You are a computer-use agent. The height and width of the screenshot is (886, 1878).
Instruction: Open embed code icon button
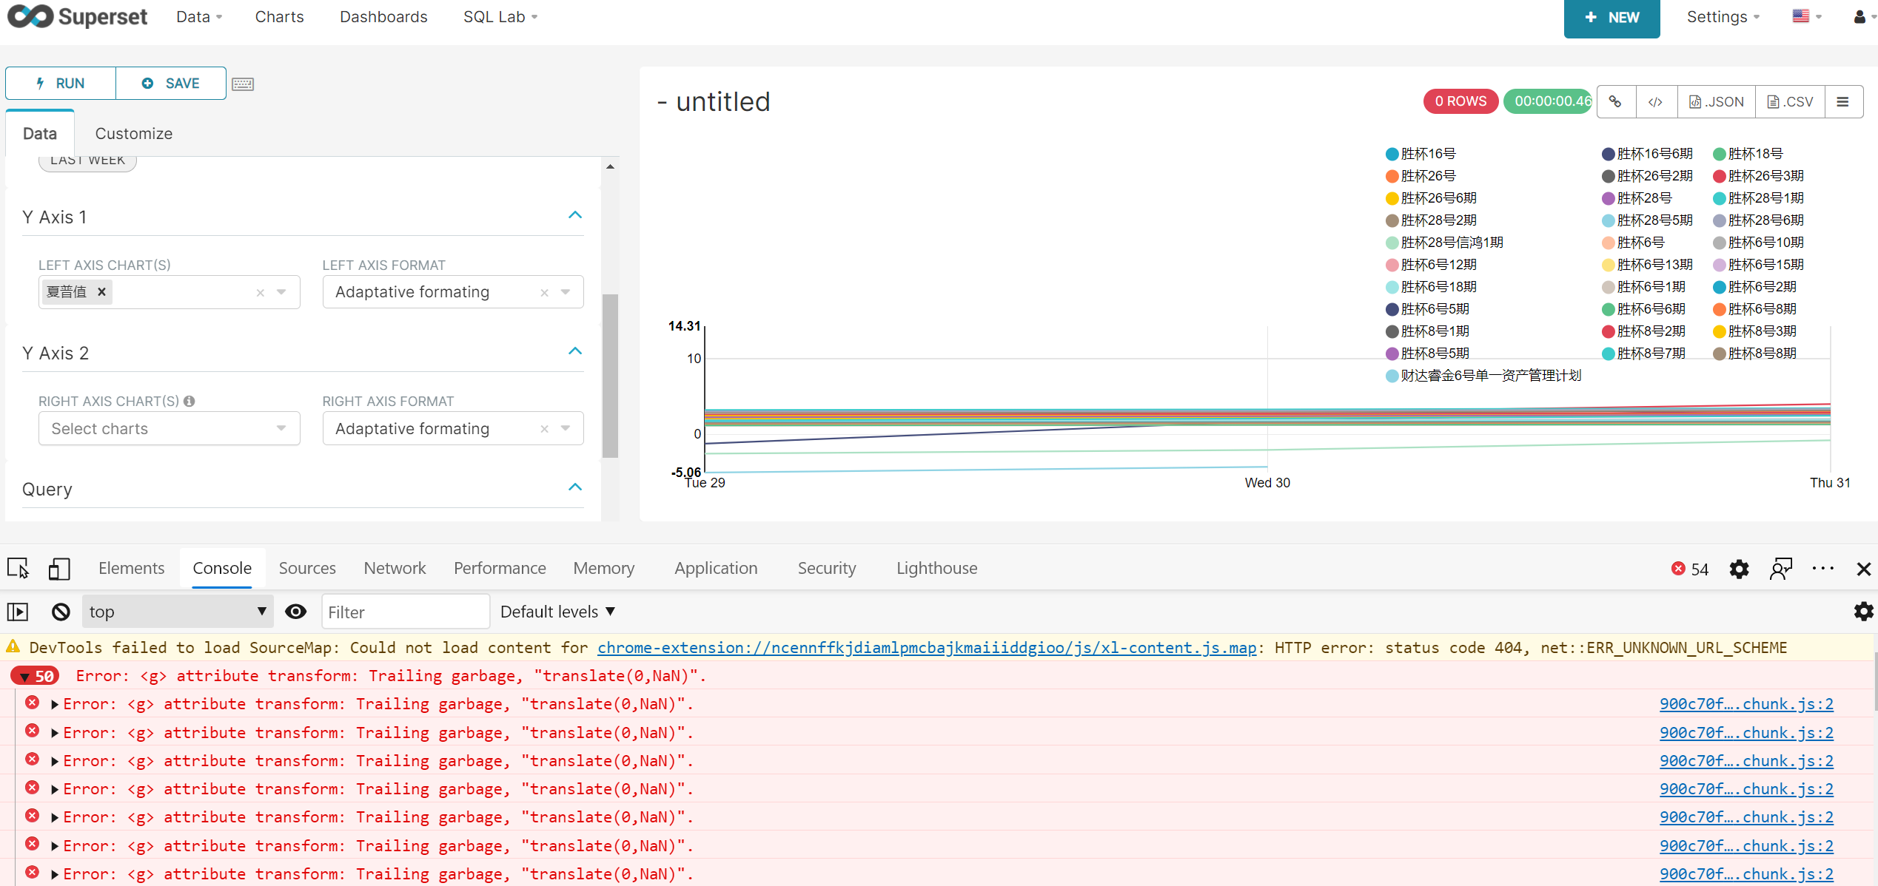(1655, 102)
